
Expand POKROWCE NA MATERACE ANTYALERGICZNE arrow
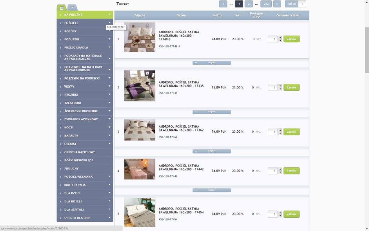point(109,70)
